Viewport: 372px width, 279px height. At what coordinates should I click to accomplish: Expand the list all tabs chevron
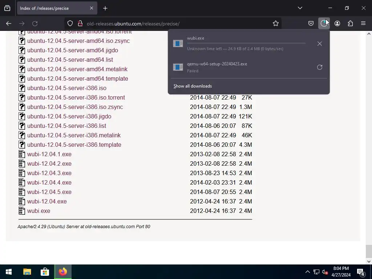(x=300, y=8)
